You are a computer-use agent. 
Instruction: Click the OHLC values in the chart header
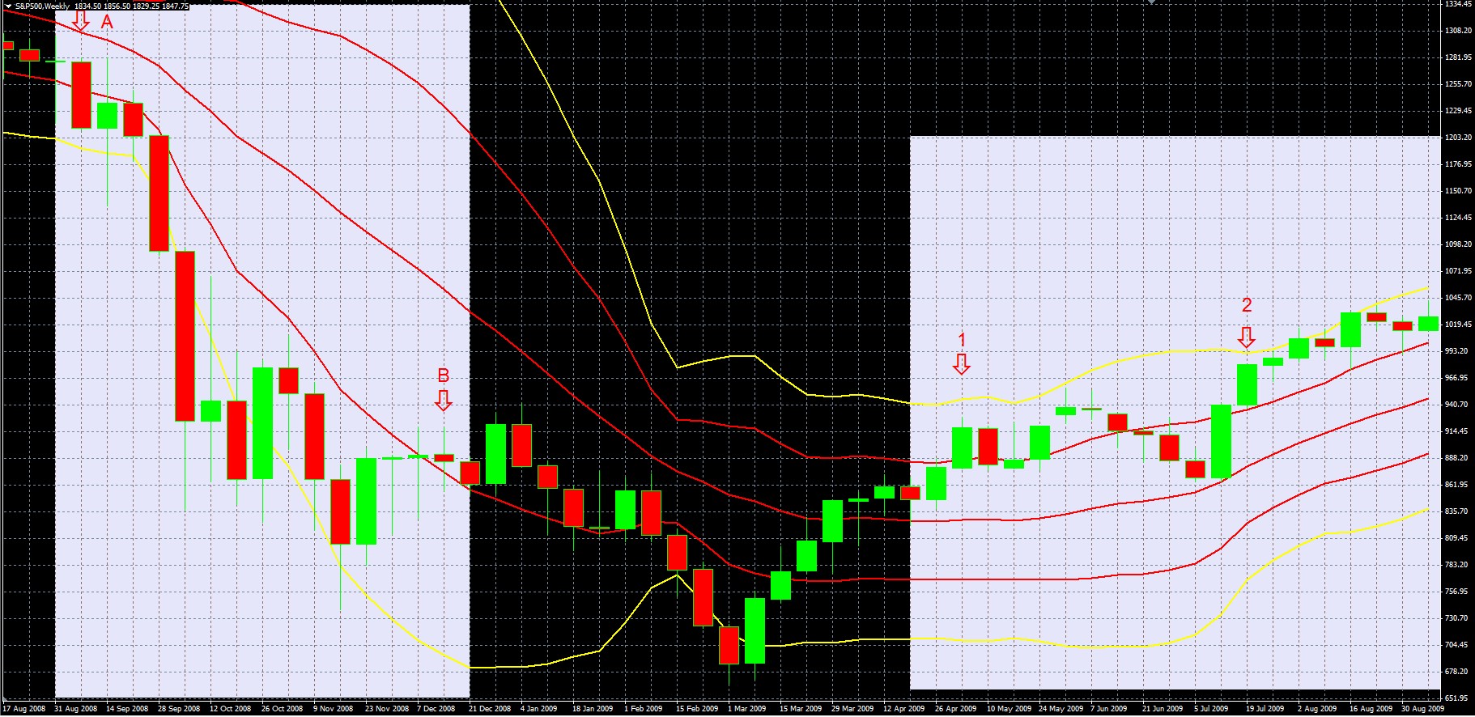[x=131, y=6]
